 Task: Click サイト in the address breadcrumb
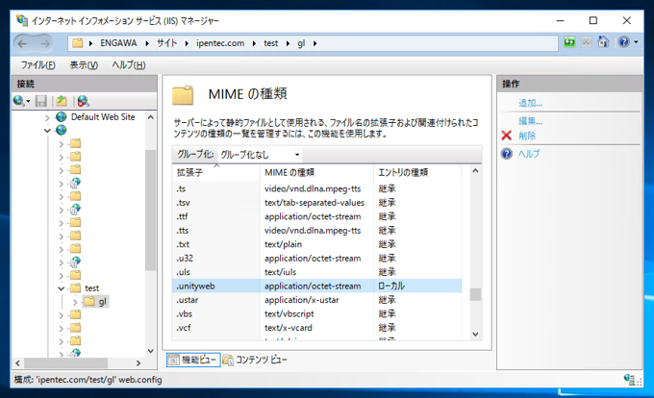[x=166, y=43]
